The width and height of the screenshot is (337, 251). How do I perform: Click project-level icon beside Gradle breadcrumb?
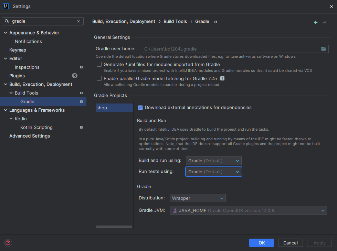click(215, 22)
